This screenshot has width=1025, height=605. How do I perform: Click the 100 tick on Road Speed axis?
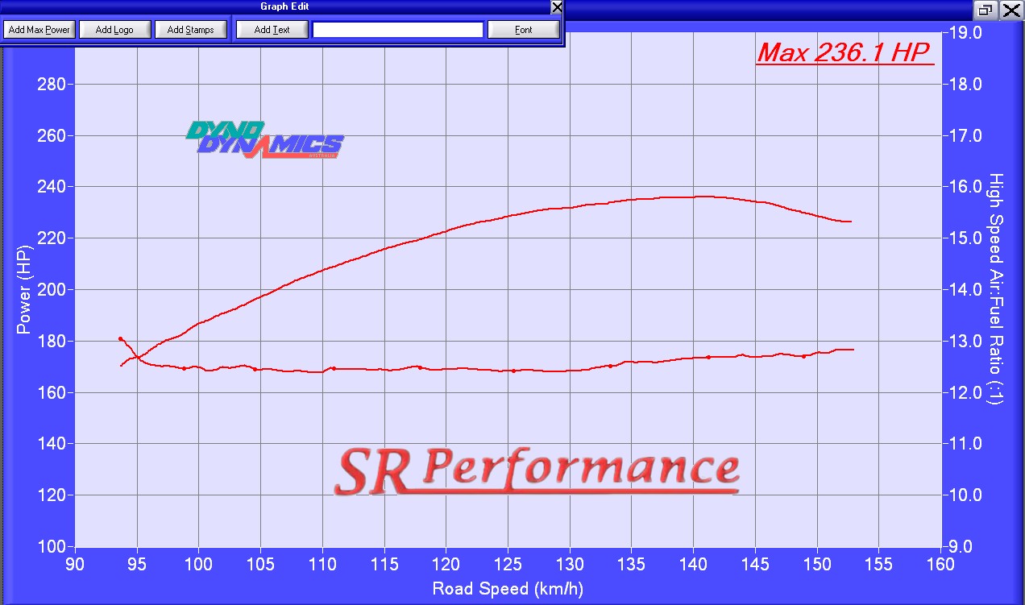point(198,563)
